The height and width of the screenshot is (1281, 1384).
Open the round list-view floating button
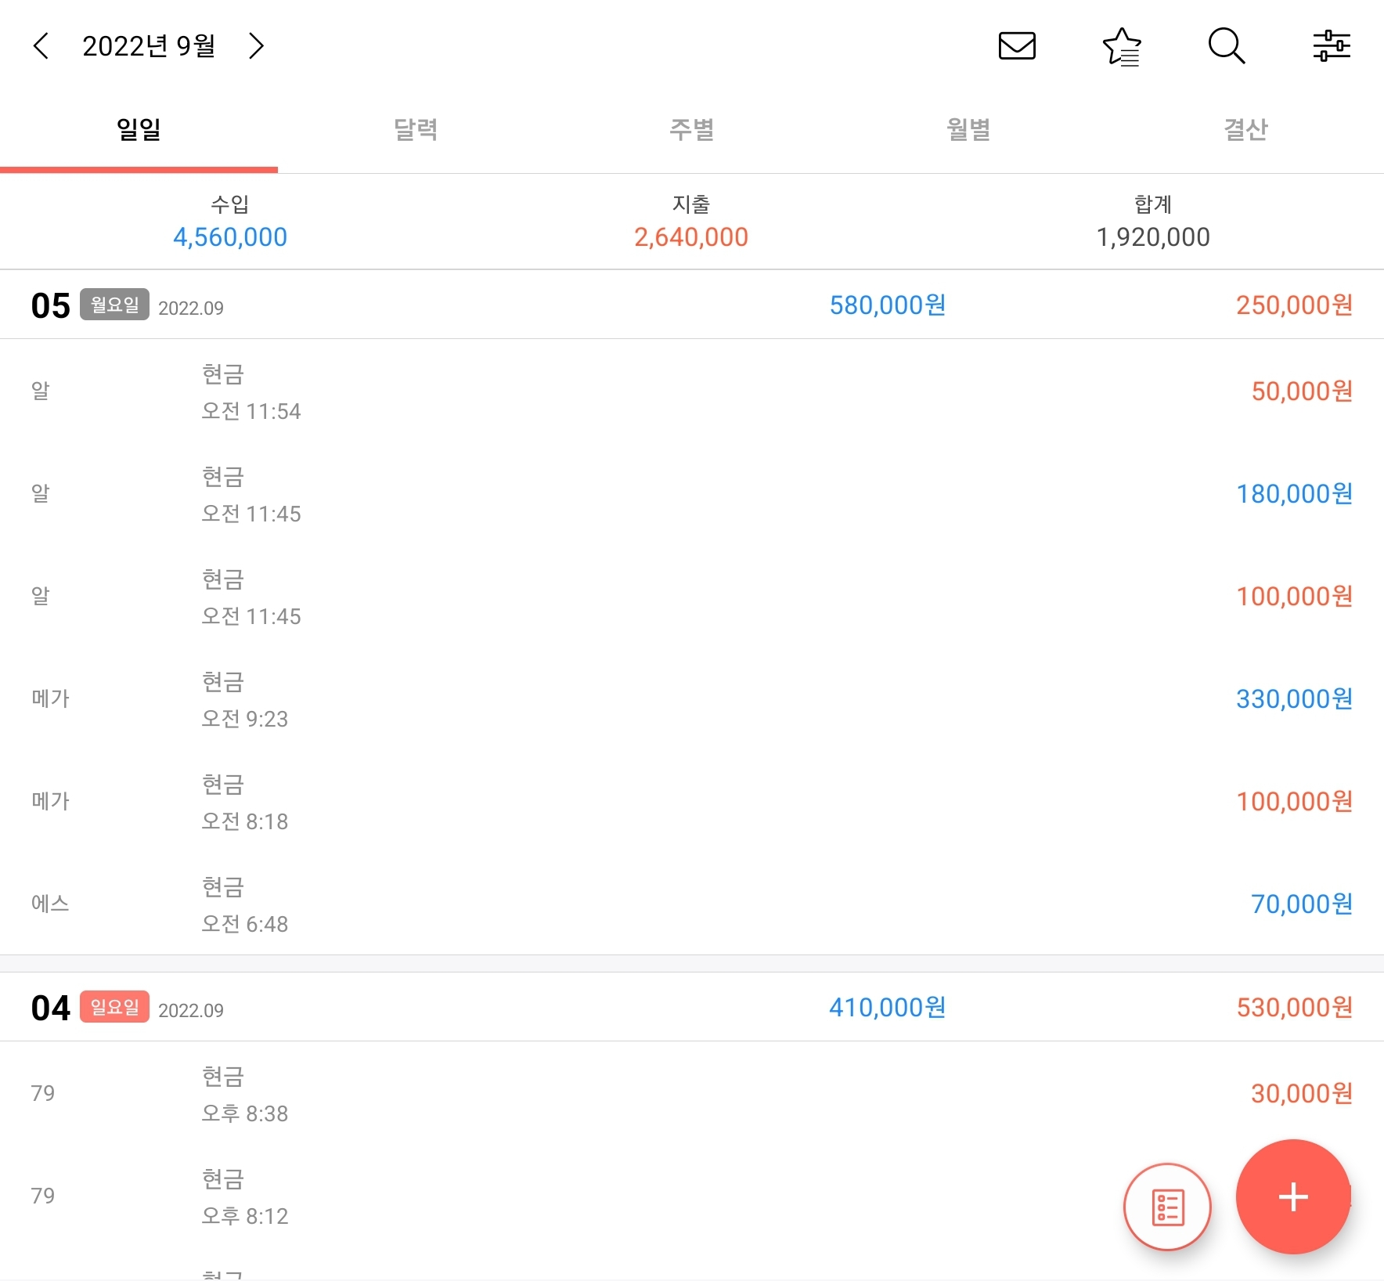(x=1167, y=1207)
